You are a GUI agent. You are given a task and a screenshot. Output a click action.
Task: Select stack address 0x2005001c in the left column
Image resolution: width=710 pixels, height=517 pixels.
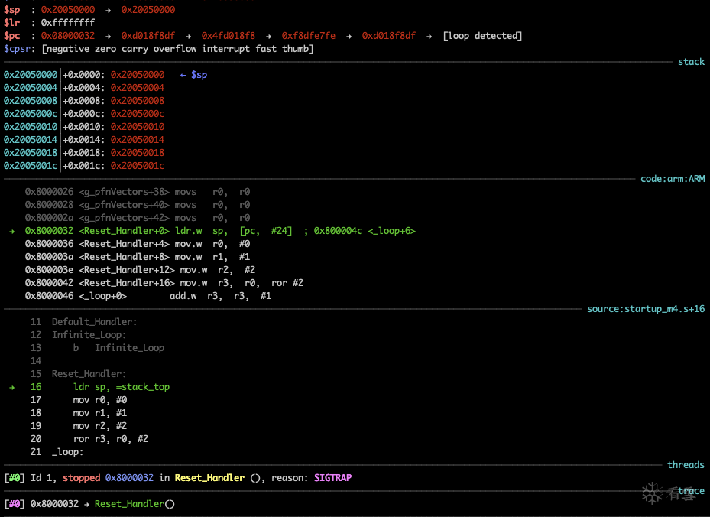[x=31, y=166]
